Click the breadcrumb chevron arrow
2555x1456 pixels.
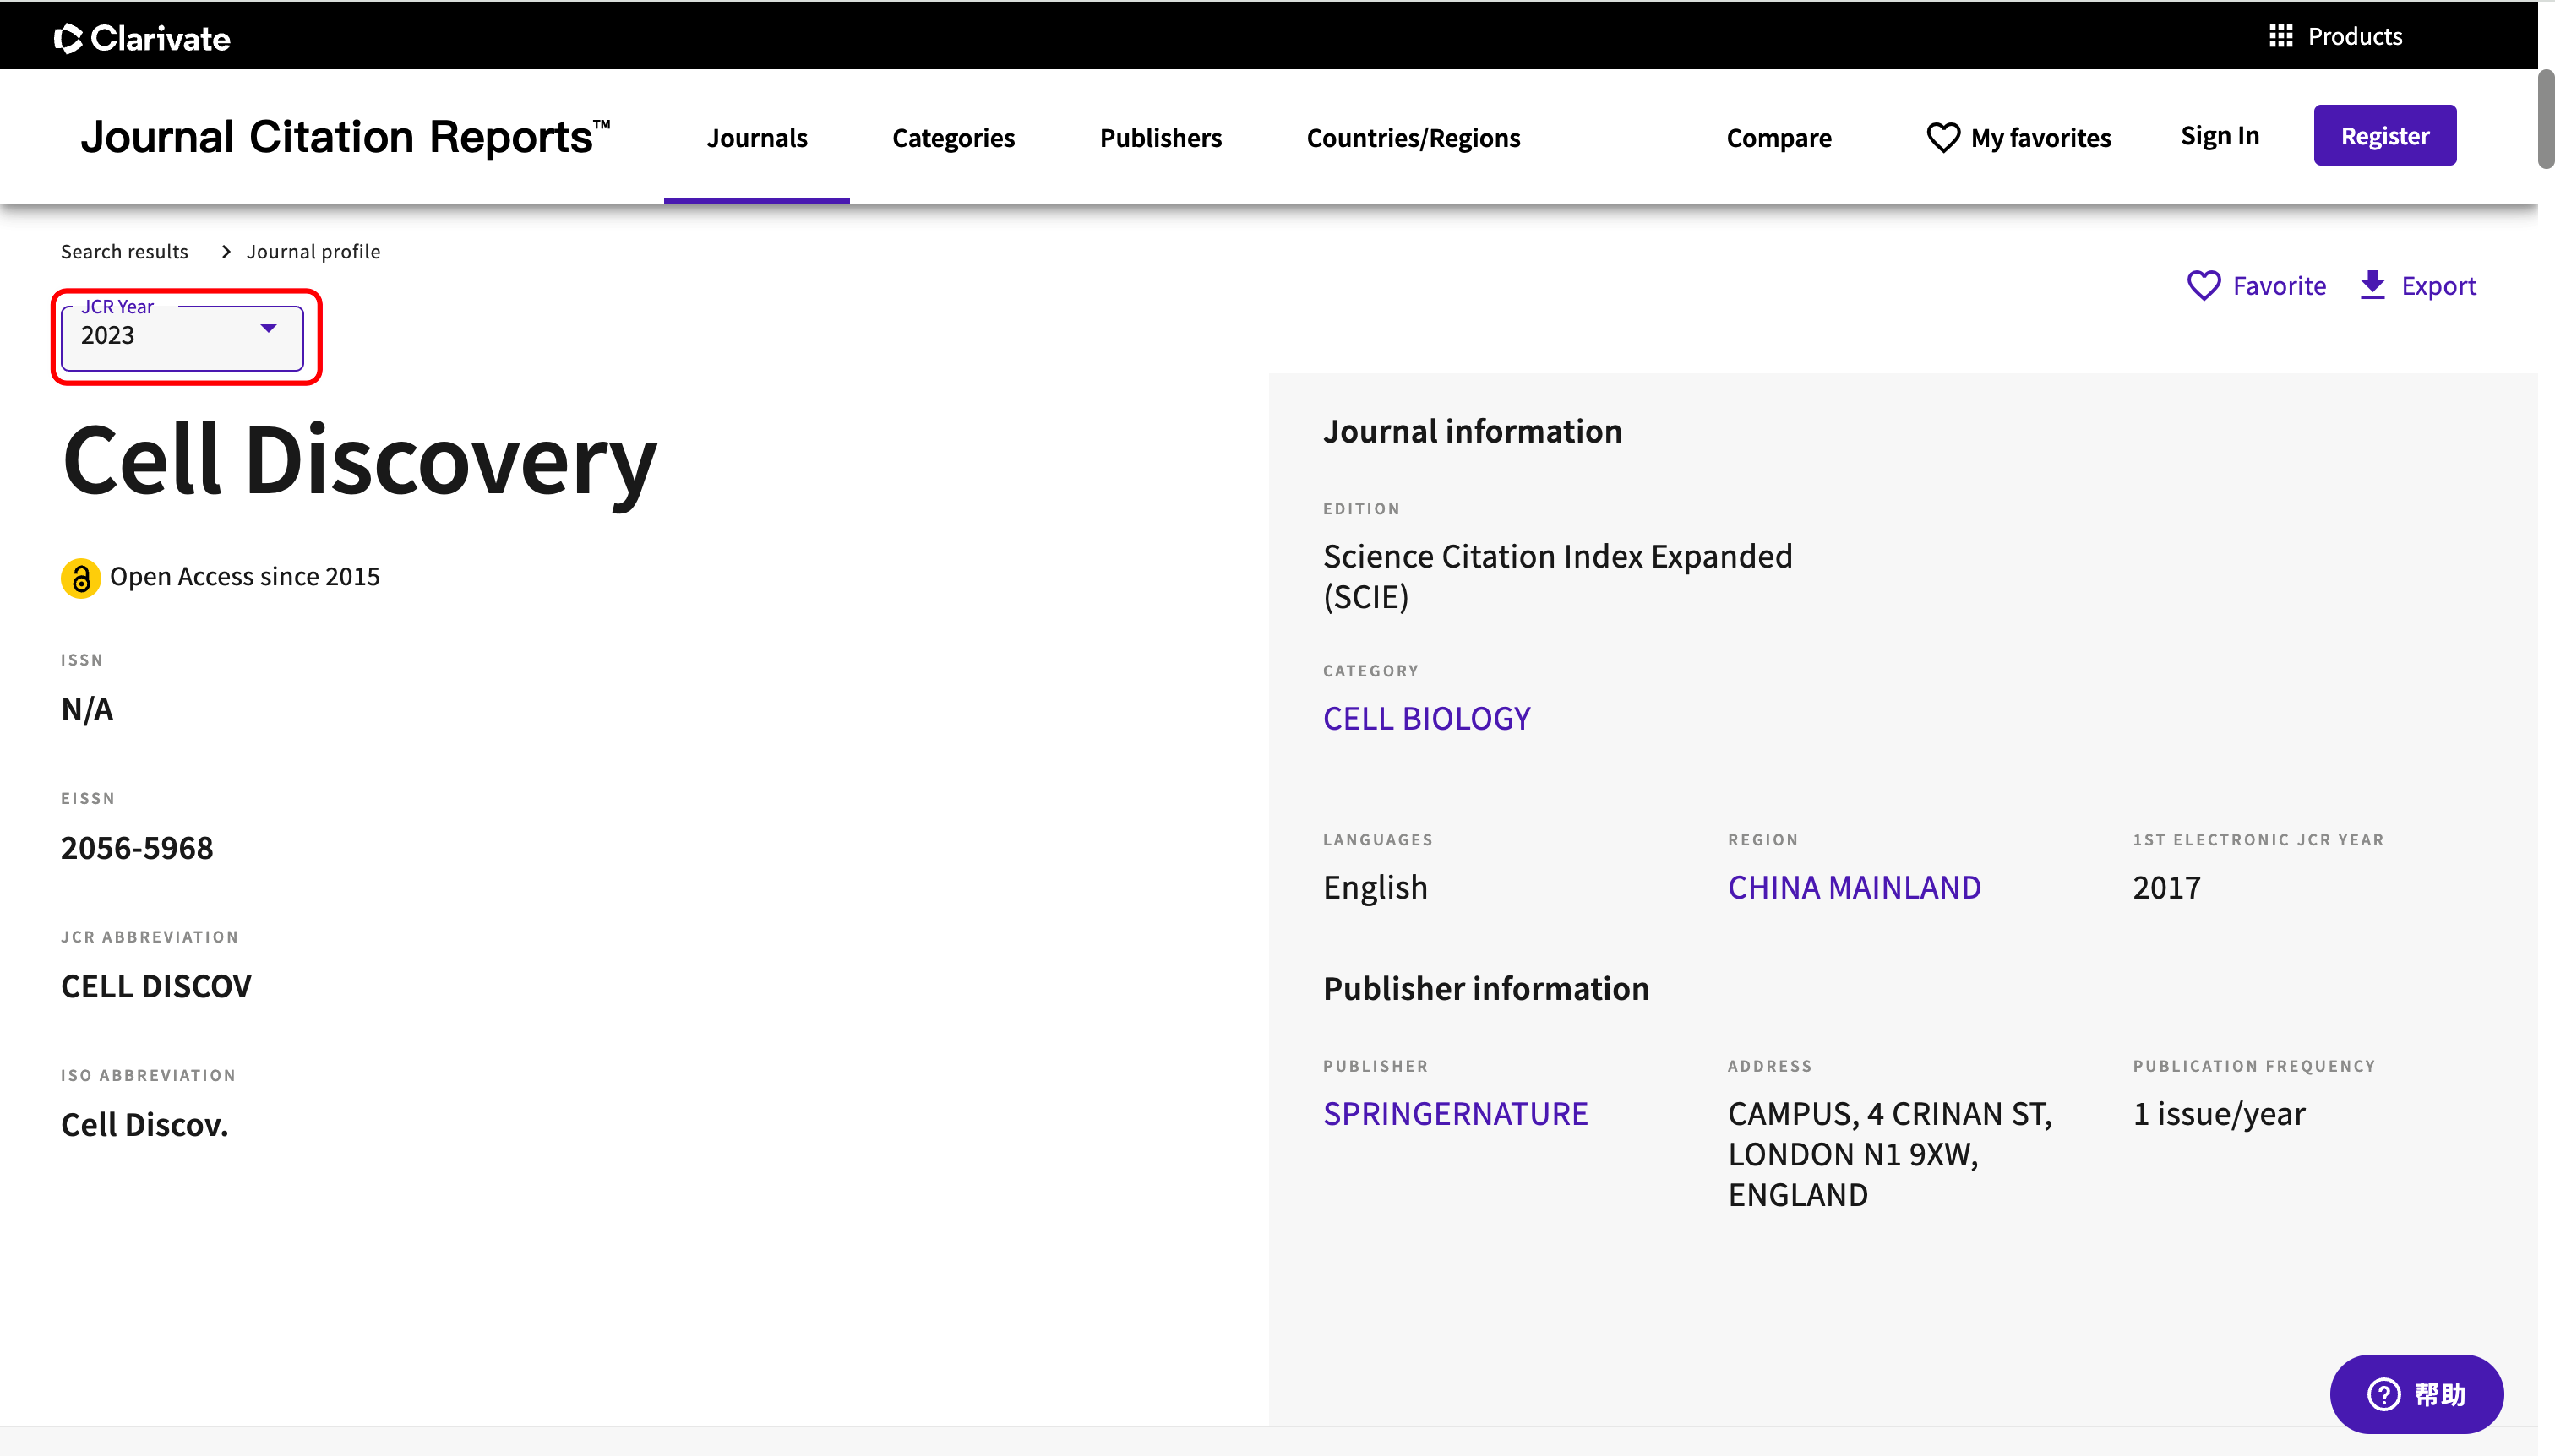[226, 252]
